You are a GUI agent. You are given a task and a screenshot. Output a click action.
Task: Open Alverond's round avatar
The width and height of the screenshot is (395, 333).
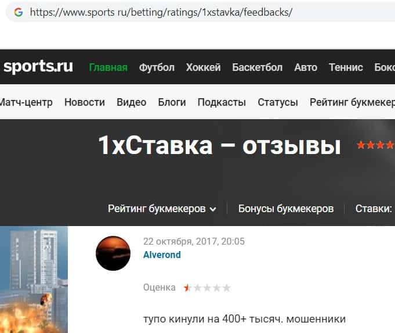tap(113, 253)
